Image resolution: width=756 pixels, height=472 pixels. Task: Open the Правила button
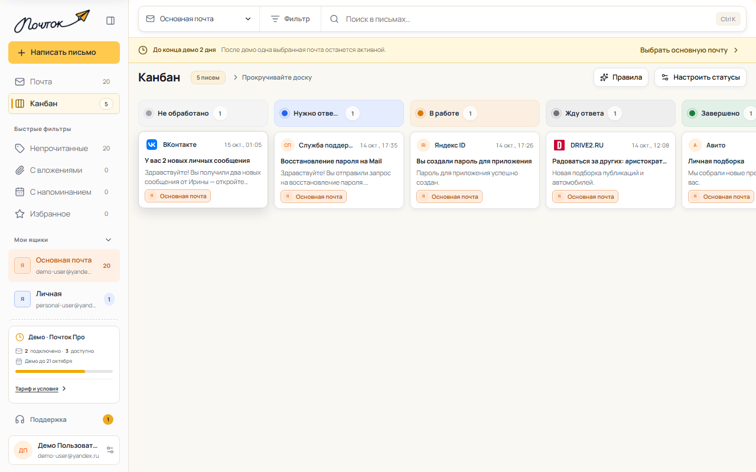tap(621, 77)
